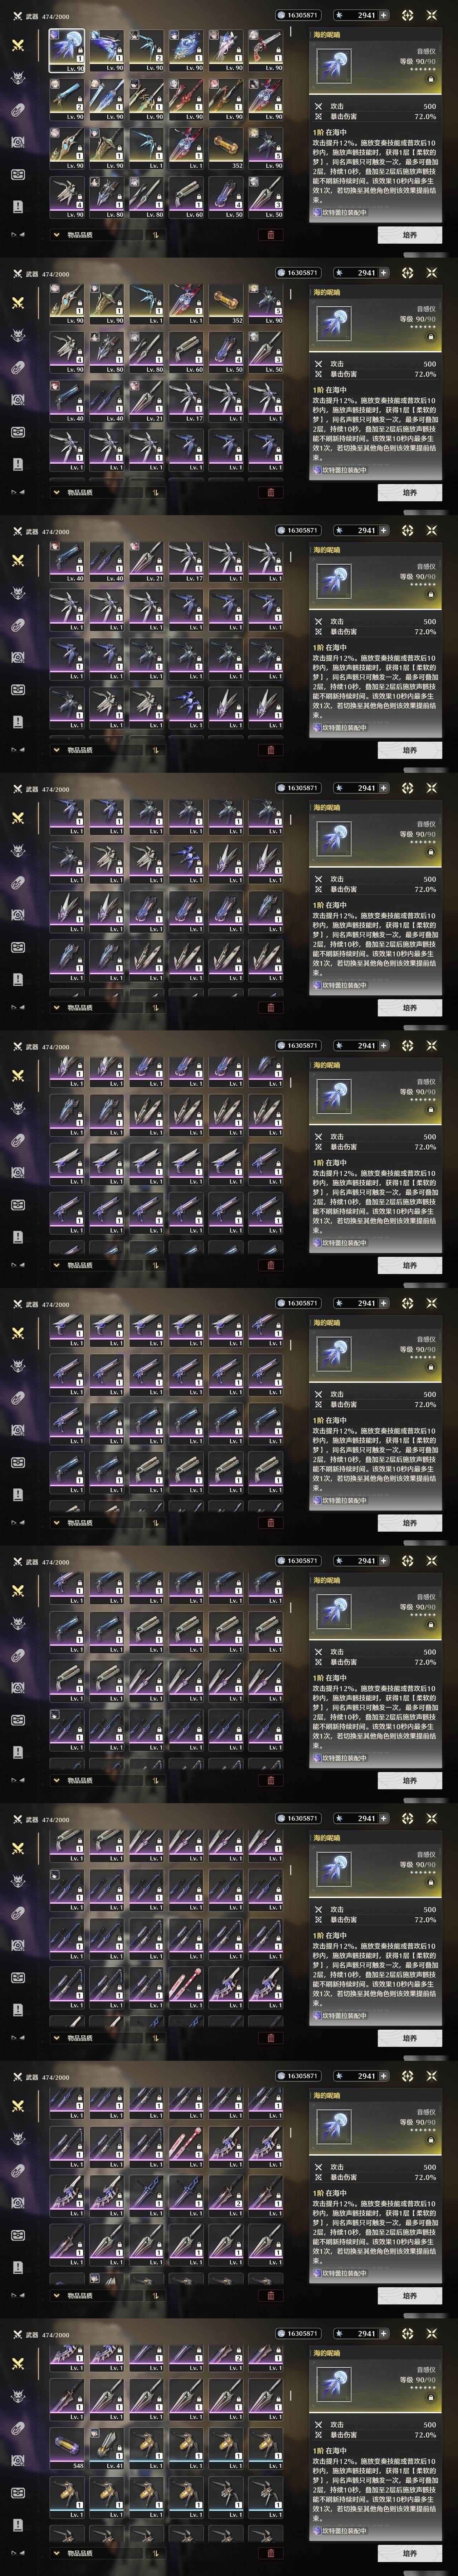The height and width of the screenshot is (2576, 458).
Task: Open the exclamation-mark quest items tab in topmost panel
Action: [17, 206]
